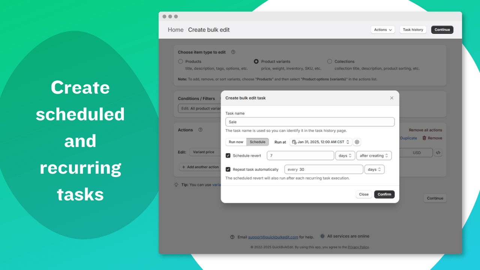Screen dimensions: 480x270
Task: Change the revert unit from days dropdown
Action: 345,155
